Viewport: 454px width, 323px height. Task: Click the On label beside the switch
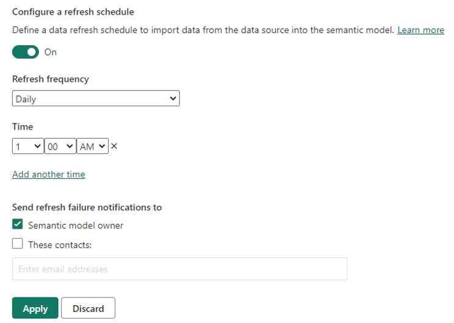tap(51, 52)
